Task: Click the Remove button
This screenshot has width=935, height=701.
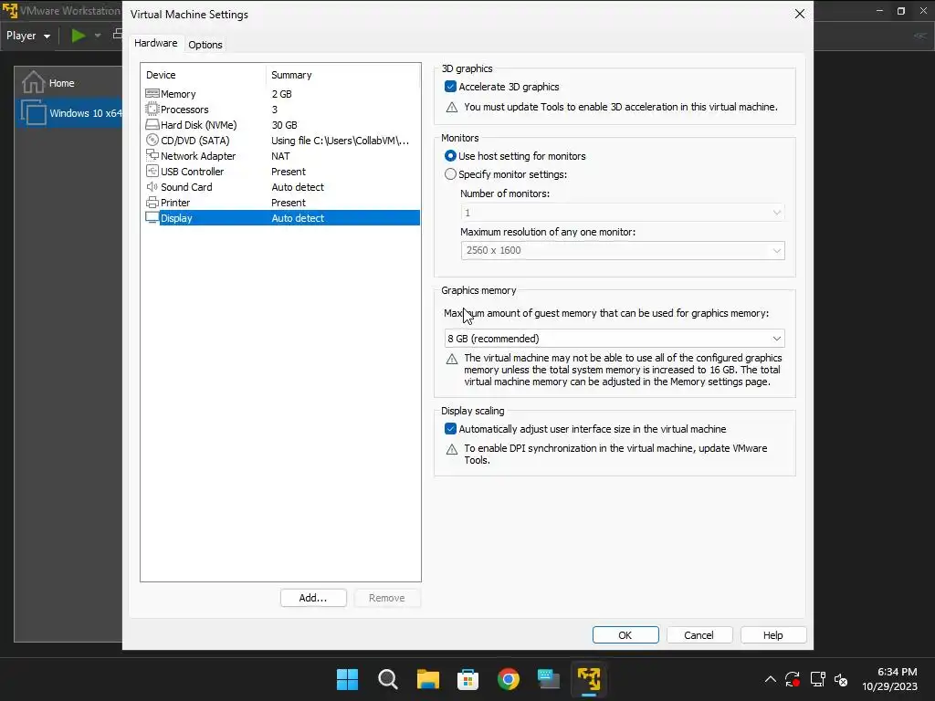Action: tap(387, 598)
